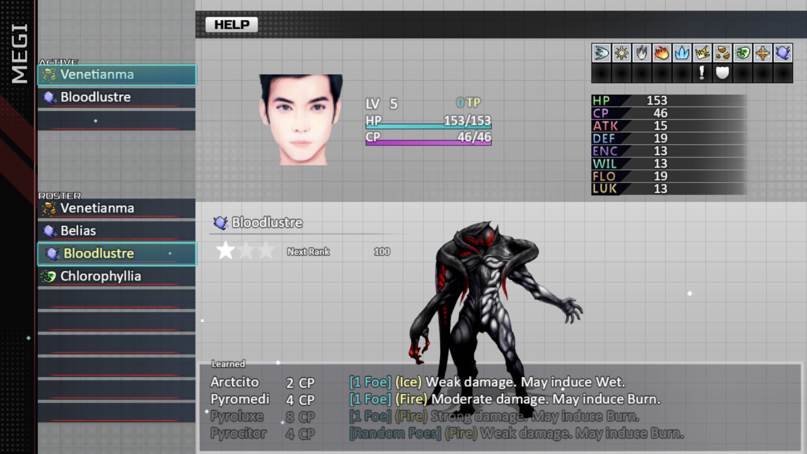Select the fire element icon
Viewport: 807px width, 454px height.
[x=661, y=53]
